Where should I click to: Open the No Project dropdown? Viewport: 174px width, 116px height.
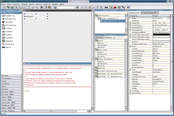[22, 7]
